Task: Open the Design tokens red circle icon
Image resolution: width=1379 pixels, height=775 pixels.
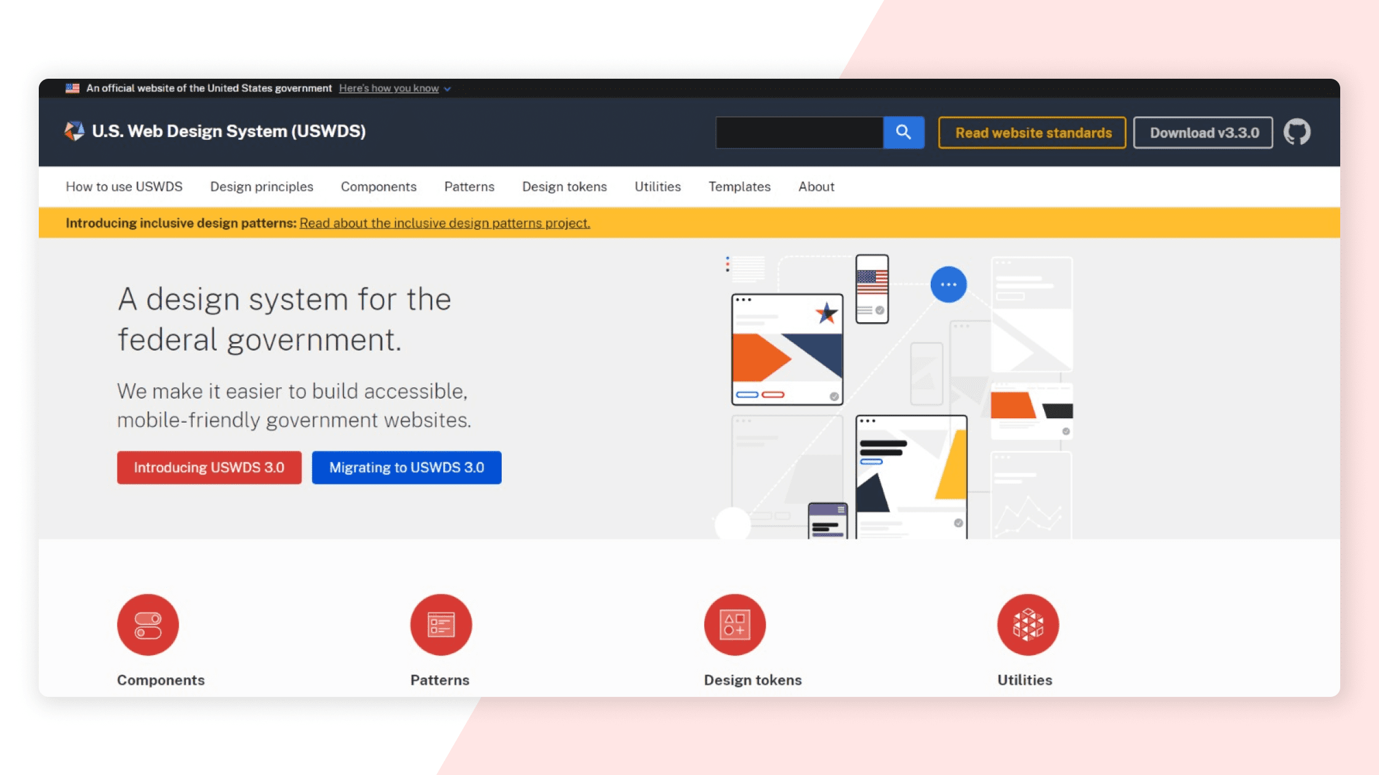Action: pos(734,625)
